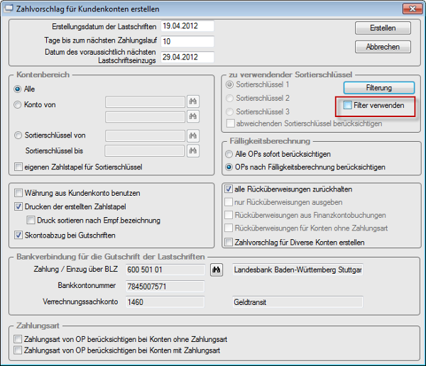The image size is (426, 366).
Task: Select the Alle radio button in Kontenbereich
Action: pyautogui.click(x=18, y=89)
